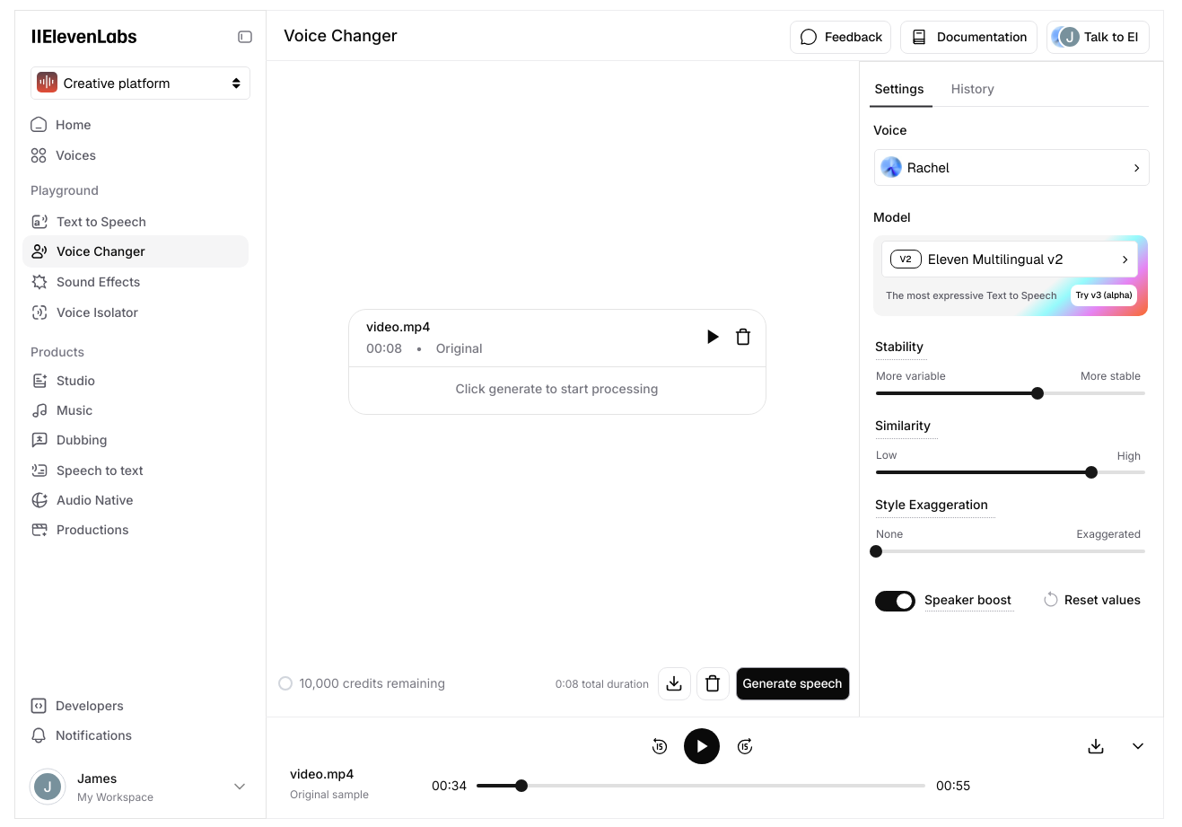The image size is (1182, 827).
Task: Click the Generate speech button
Action: (x=792, y=683)
